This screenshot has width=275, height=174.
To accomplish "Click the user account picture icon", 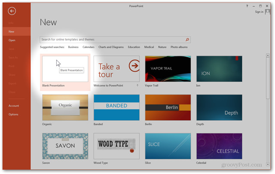I will pos(268,12).
